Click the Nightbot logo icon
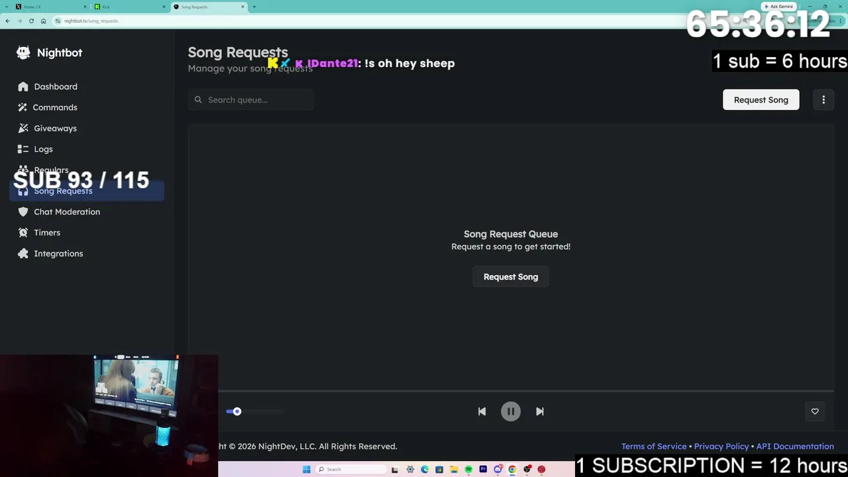The height and width of the screenshot is (477, 848). tap(23, 52)
